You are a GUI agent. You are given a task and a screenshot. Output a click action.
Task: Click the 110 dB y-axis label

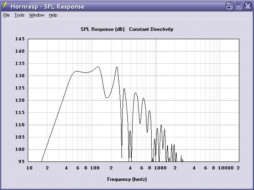tap(20, 125)
